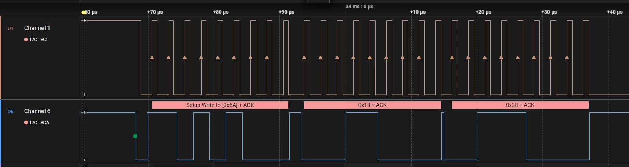This screenshot has width=629, height=167.
Task: Select the D6 channel identifier
Action: 10,112
